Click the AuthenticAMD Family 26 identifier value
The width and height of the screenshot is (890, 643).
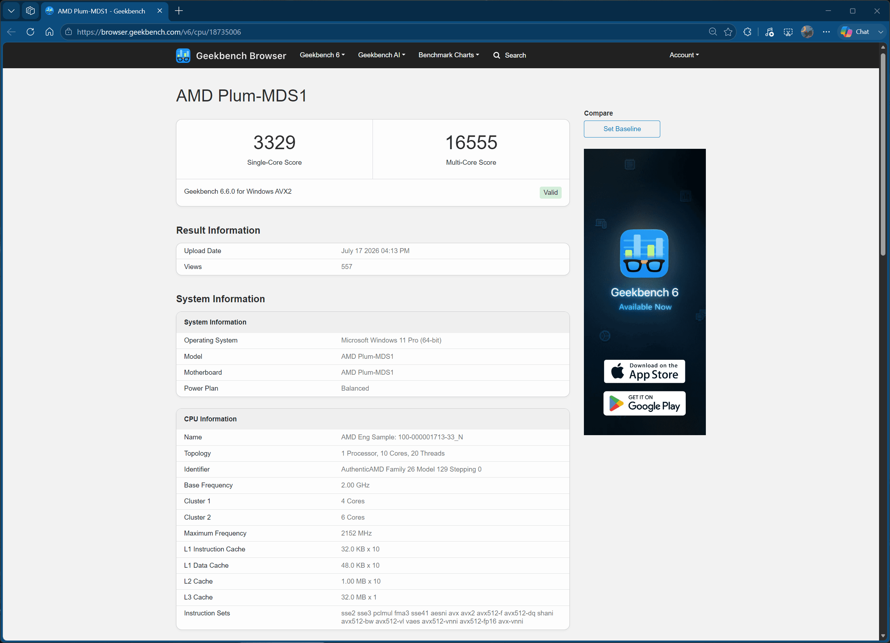click(411, 469)
